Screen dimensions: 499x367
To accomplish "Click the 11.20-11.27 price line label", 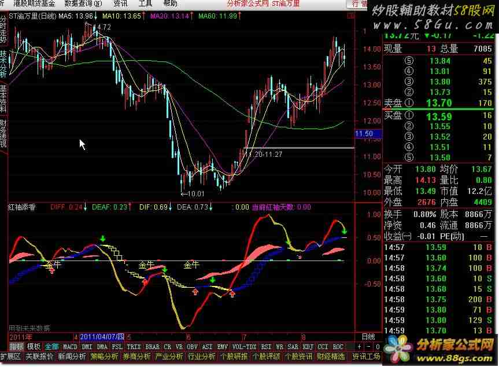I will (264, 155).
